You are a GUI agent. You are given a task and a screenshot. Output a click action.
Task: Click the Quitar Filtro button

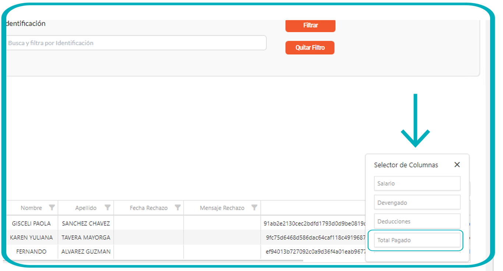pyautogui.click(x=310, y=48)
